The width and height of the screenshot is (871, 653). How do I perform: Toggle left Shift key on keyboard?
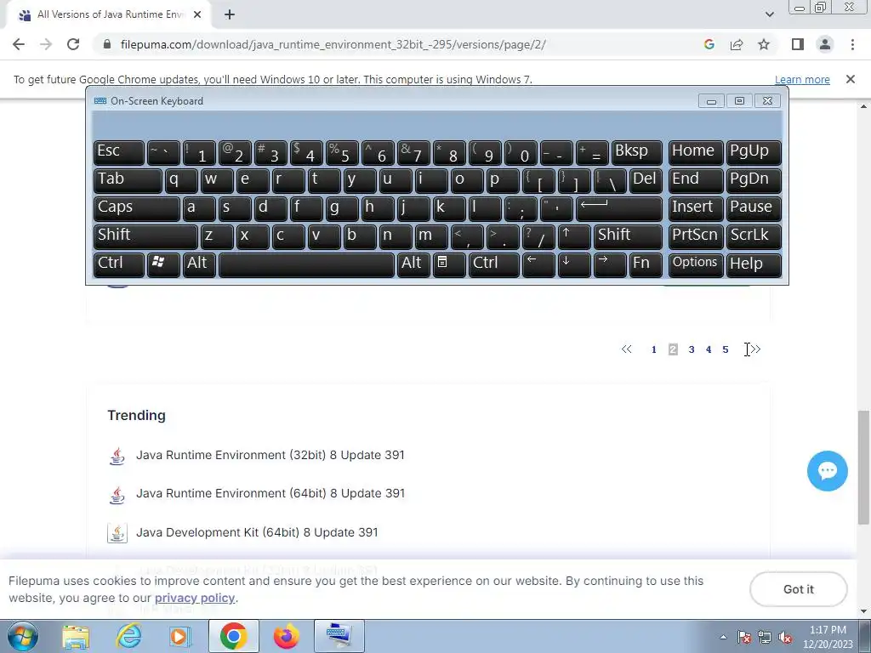(x=145, y=236)
